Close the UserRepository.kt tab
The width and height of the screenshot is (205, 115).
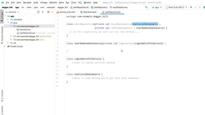click(x=122, y=12)
